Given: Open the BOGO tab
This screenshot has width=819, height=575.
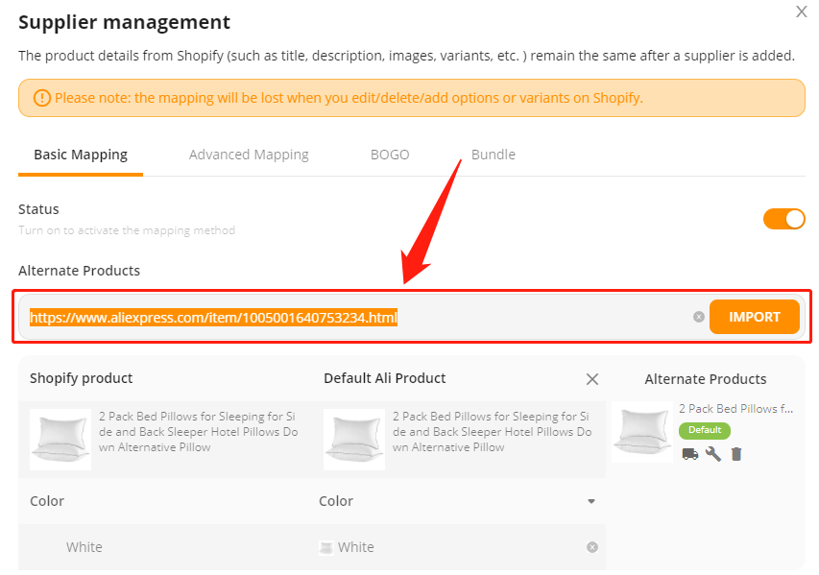Looking at the screenshot, I should (390, 155).
